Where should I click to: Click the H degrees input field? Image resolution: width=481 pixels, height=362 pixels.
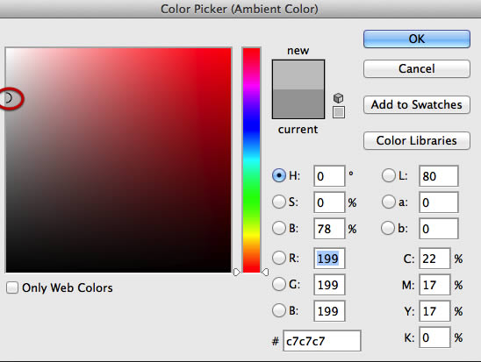[x=329, y=176]
